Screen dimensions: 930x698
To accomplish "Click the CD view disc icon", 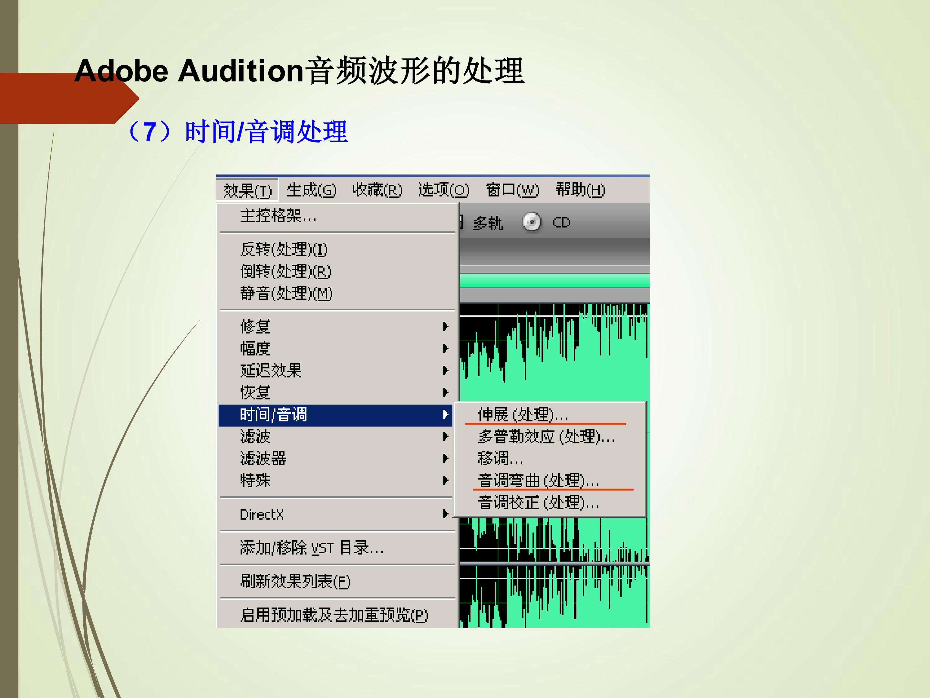I will (x=532, y=222).
